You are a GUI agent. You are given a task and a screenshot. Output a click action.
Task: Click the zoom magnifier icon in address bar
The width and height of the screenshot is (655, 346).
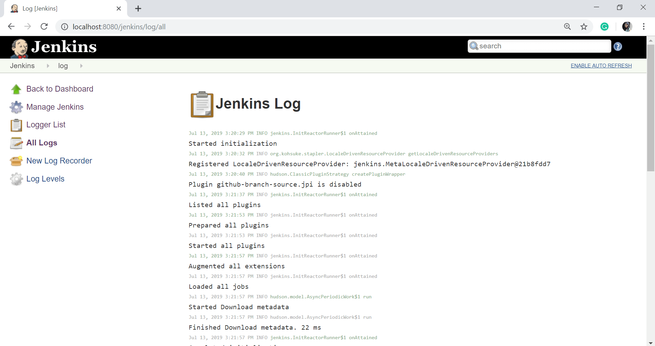(567, 27)
